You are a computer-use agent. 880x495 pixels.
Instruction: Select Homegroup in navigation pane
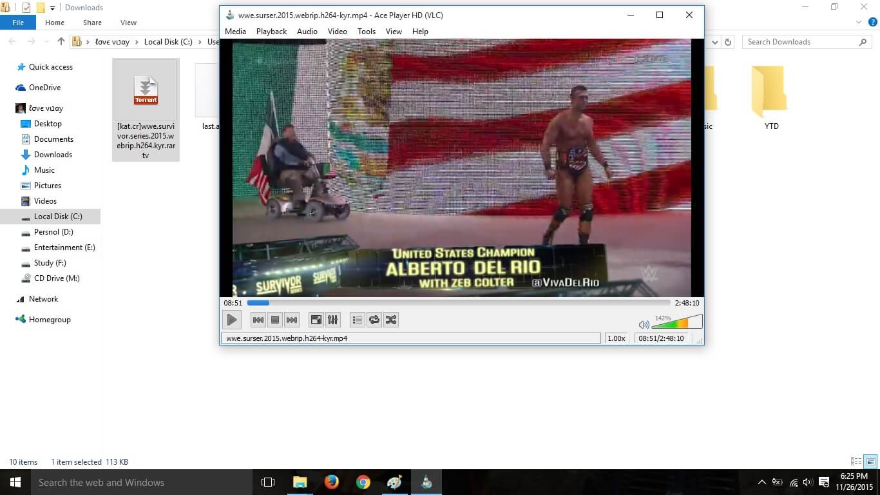tap(50, 320)
